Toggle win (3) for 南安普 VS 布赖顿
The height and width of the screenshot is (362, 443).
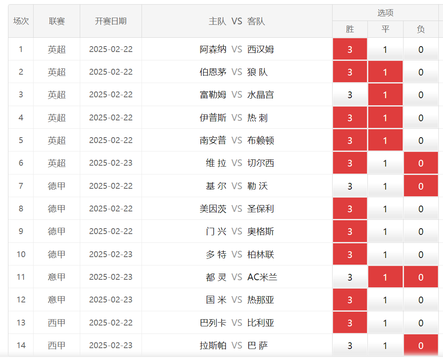pyautogui.click(x=350, y=140)
